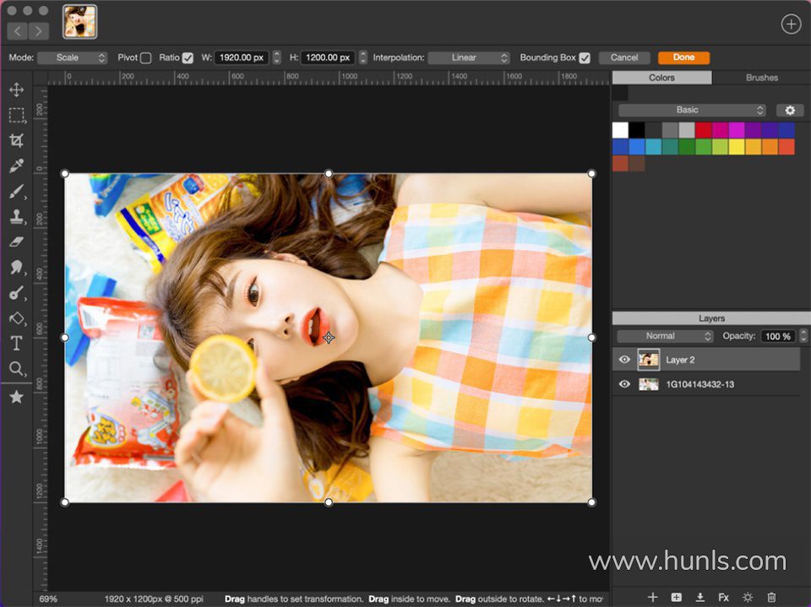Screen dimensions: 811x607
Task: Select the Clone Stamp tool
Action: pyautogui.click(x=16, y=217)
